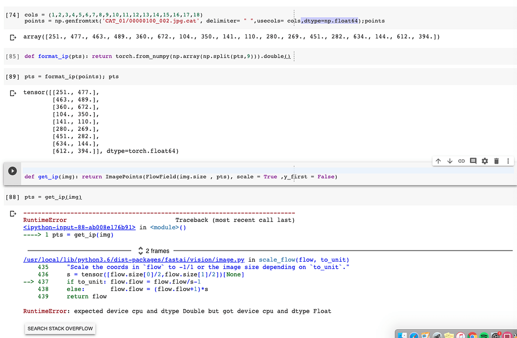Click the output icon beside the RuntimeError traceback
This screenshot has height=338, width=517.
[13, 214]
